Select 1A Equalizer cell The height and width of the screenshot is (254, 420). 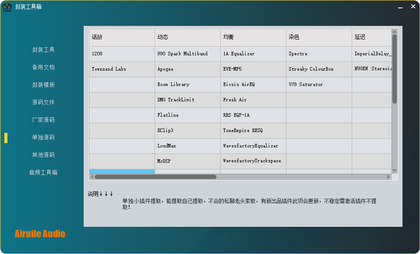click(253, 54)
